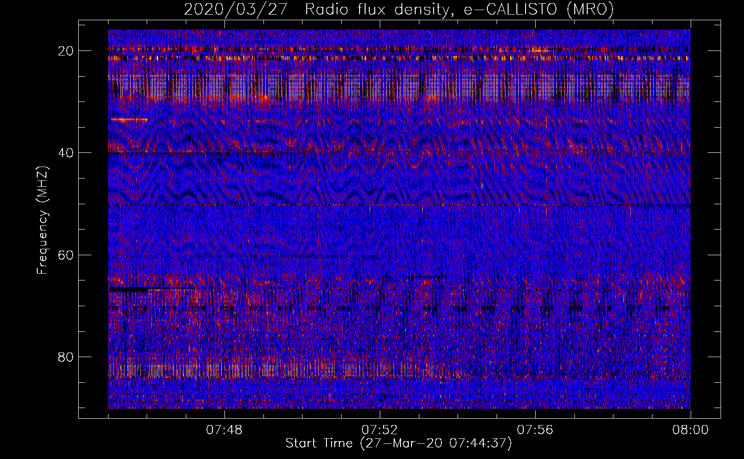Click the 08:00 time tick label
Image resolution: width=744 pixels, height=459 pixels.
pyautogui.click(x=691, y=430)
